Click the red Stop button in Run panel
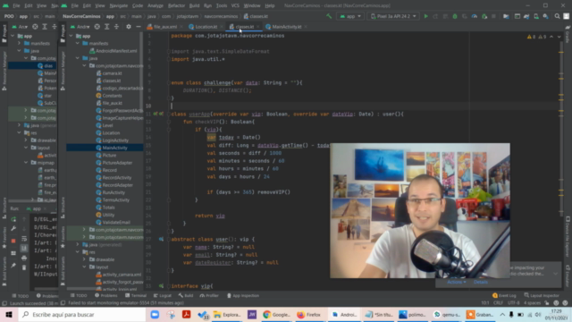The image size is (572, 322). (13, 241)
